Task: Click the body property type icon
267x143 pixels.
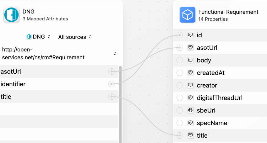Action: point(190,60)
